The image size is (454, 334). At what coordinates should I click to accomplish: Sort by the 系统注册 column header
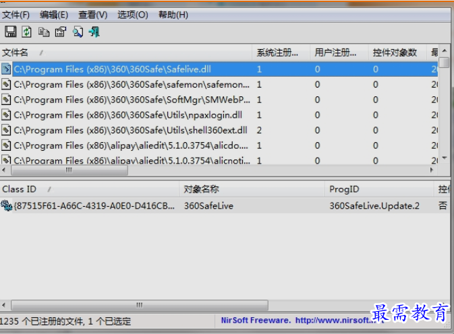tap(281, 53)
